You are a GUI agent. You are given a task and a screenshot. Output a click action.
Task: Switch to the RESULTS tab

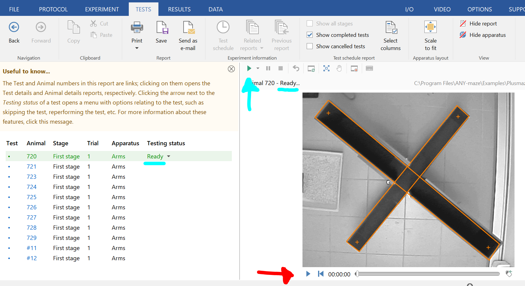(x=179, y=9)
